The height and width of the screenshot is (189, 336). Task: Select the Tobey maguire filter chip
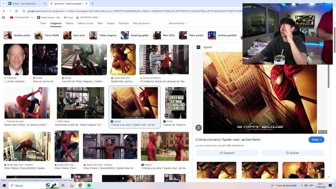point(104,35)
